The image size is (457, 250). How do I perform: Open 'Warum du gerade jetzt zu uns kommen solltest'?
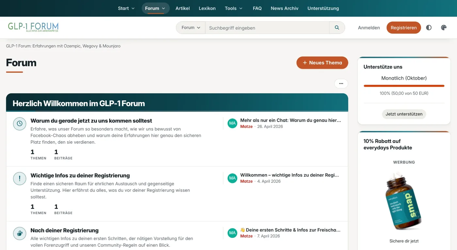(x=91, y=121)
